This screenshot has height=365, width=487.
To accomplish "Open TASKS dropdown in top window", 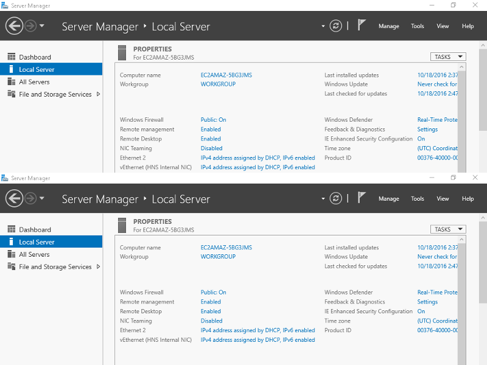I will [x=448, y=57].
